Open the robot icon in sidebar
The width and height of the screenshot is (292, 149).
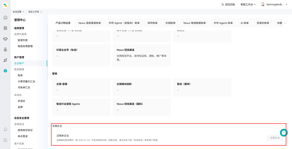[5, 39]
